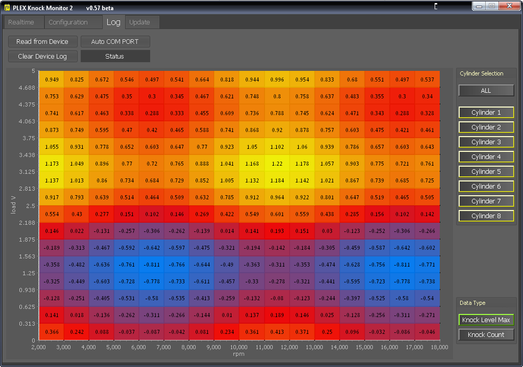The width and height of the screenshot is (523, 367).
Task: Deselect Cylinder 5
Action: point(486,171)
